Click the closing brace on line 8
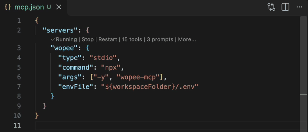This screenshot has height=132, width=308. click(x=52, y=96)
